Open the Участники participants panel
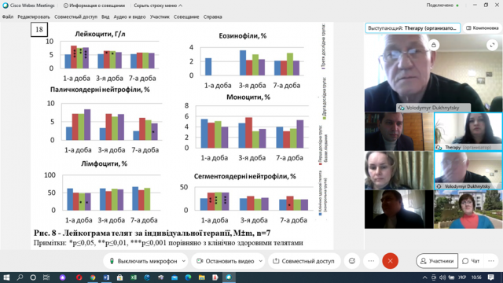Screen dimensions: 503x283 coord(437,261)
